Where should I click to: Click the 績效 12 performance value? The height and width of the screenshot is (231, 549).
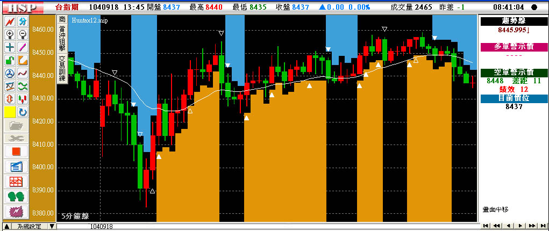[x=514, y=89]
